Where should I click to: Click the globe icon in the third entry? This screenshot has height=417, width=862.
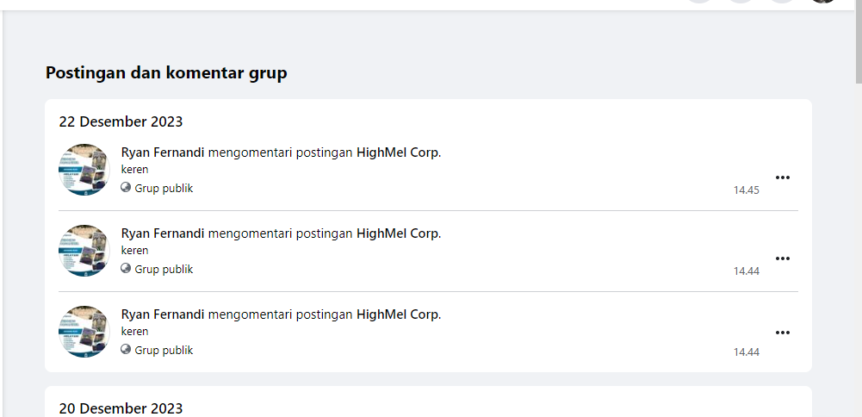pos(126,350)
